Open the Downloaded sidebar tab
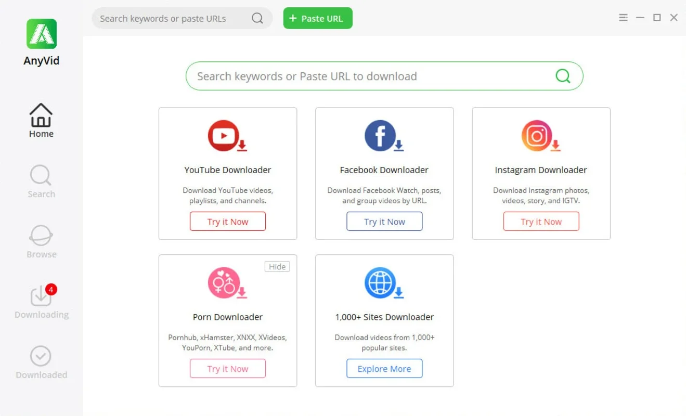 (41, 362)
